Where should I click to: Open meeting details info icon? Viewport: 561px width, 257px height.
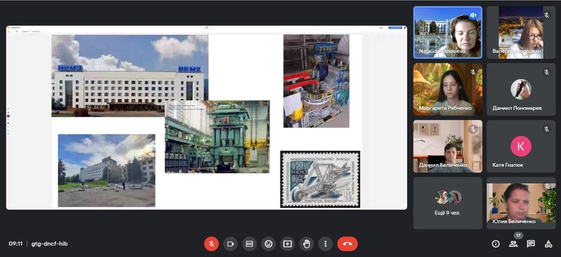tap(495, 244)
